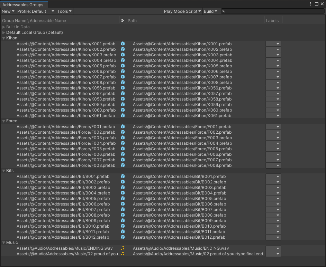Select the ENDING.wav addressable name entry

click(x=64, y=248)
